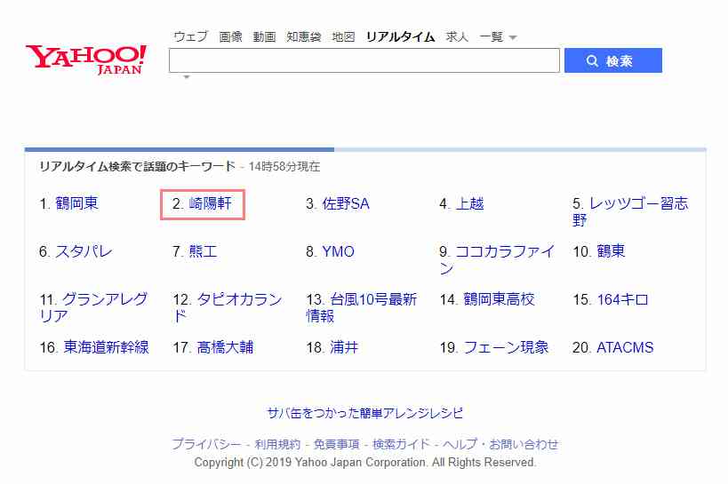Open the プライバシー footer link

click(x=206, y=444)
